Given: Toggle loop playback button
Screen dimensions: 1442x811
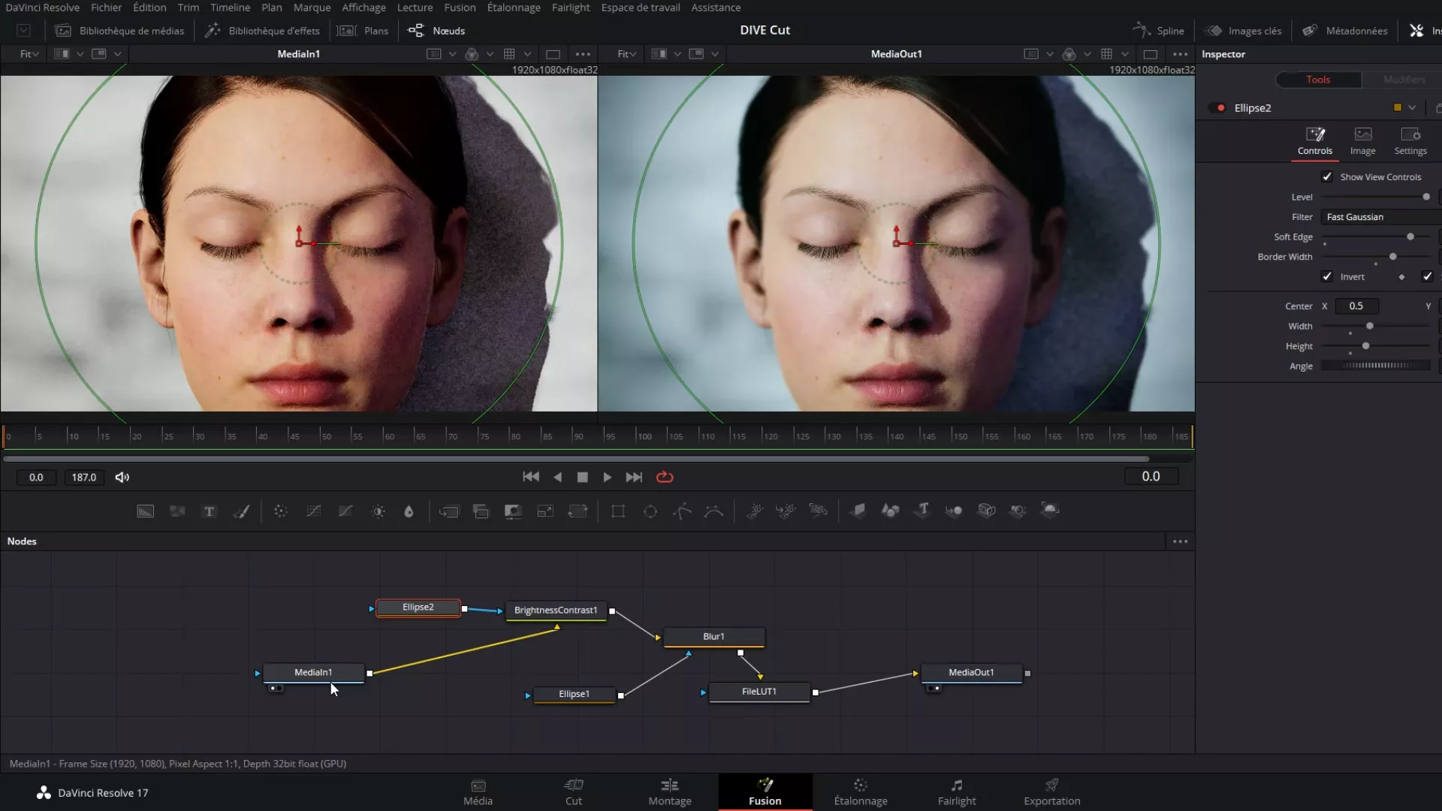Looking at the screenshot, I should pos(665,478).
